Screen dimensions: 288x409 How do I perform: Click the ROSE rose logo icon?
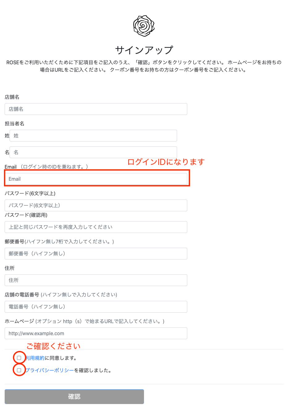144,26
